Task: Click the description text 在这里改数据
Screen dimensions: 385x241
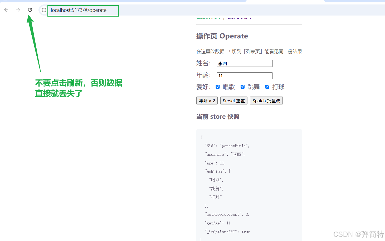Action: tap(210, 52)
